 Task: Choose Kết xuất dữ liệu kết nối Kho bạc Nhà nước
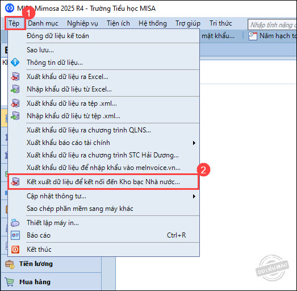click(x=104, y=182)
